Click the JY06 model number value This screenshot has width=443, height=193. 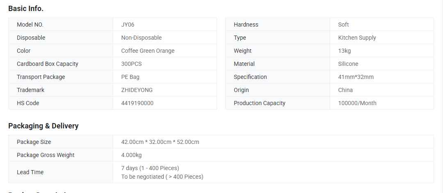point(128,25)
